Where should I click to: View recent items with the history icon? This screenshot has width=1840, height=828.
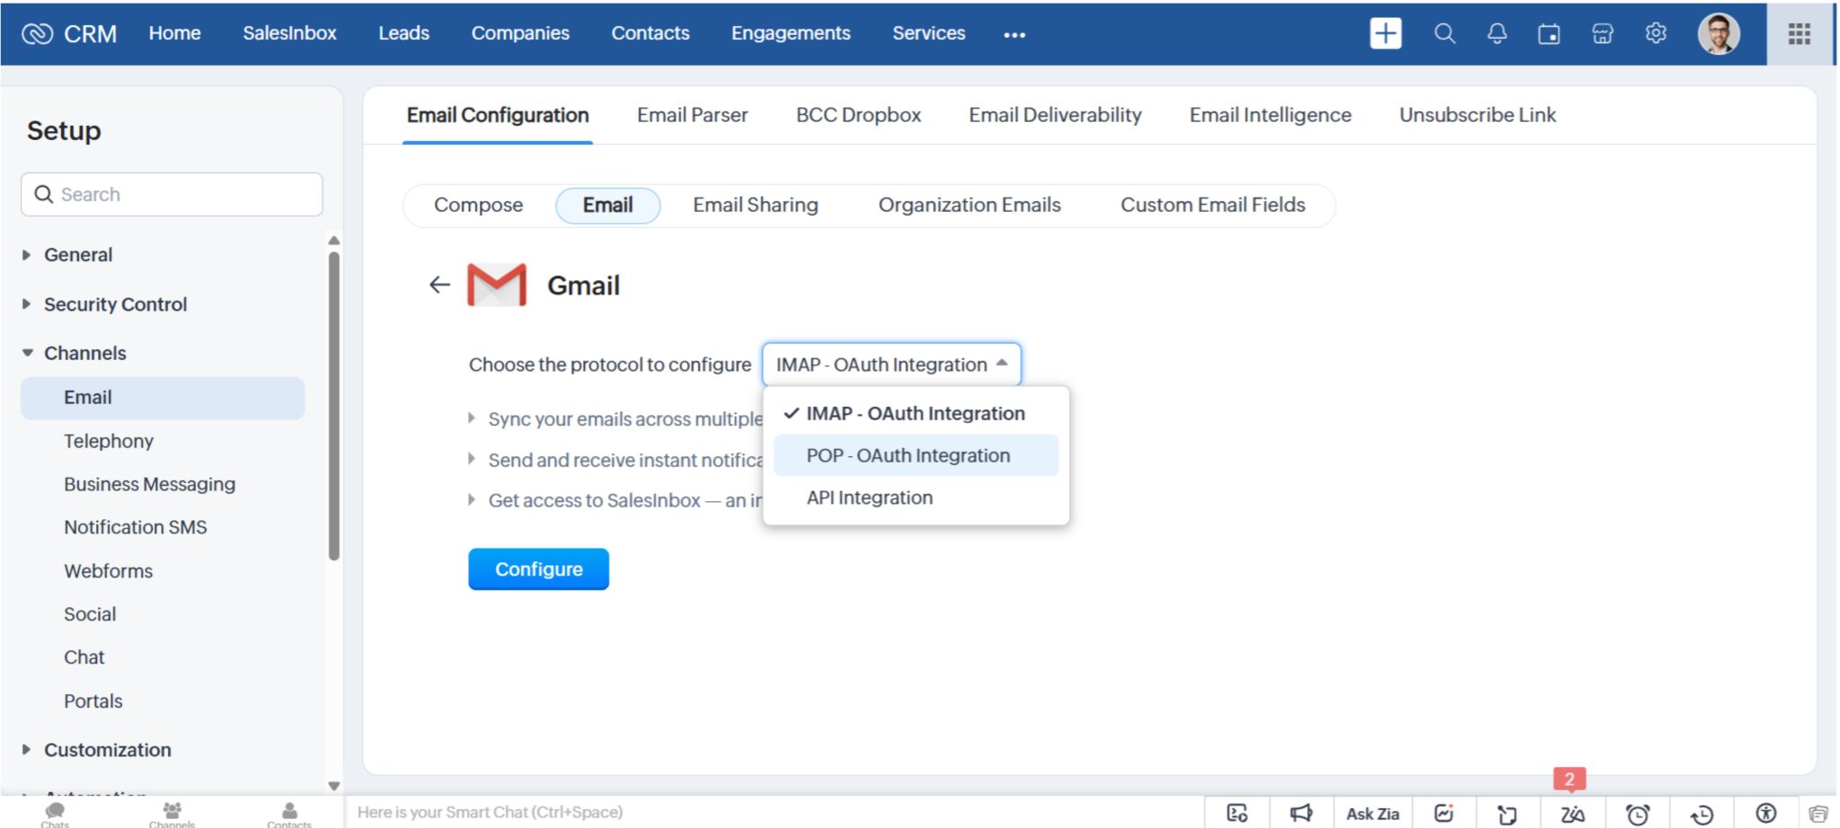tap(1700, 812)
